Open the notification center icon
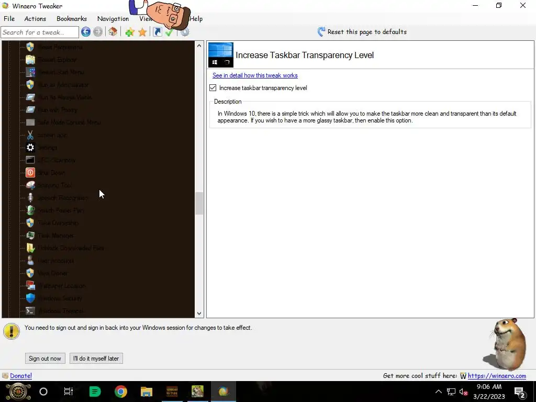Screen dimensions: 536x402 (520, 392)
